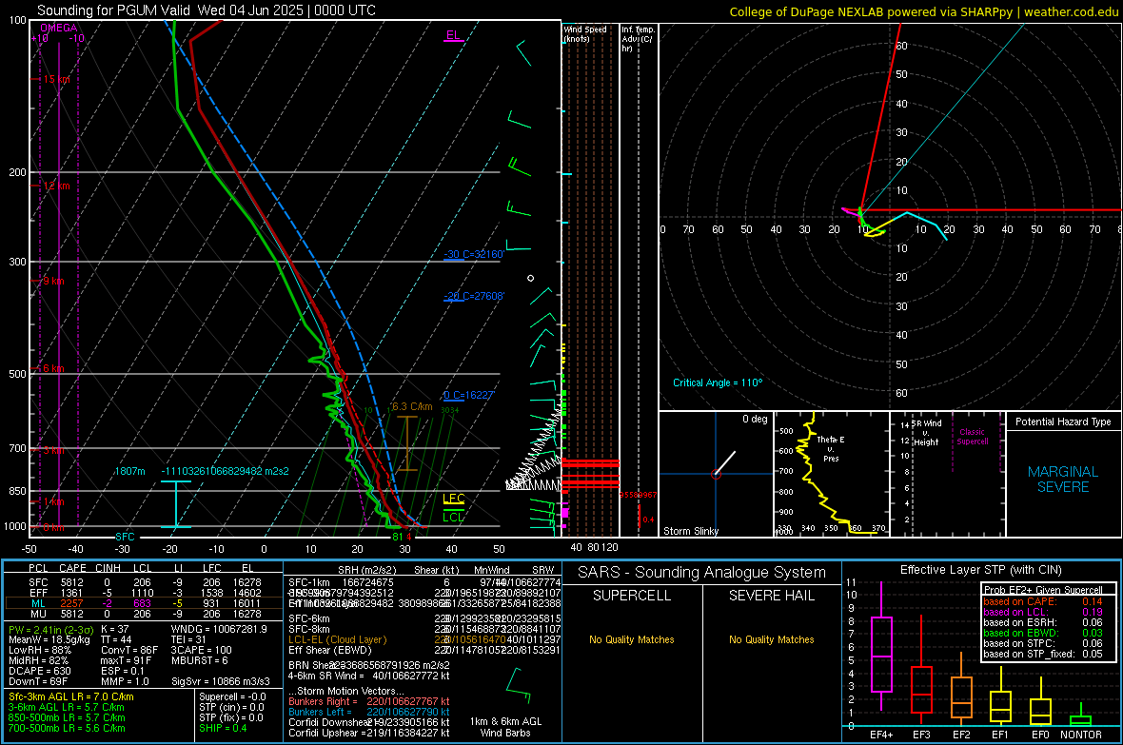Click the SRH (m2/s2) column header

coord(368,570)
